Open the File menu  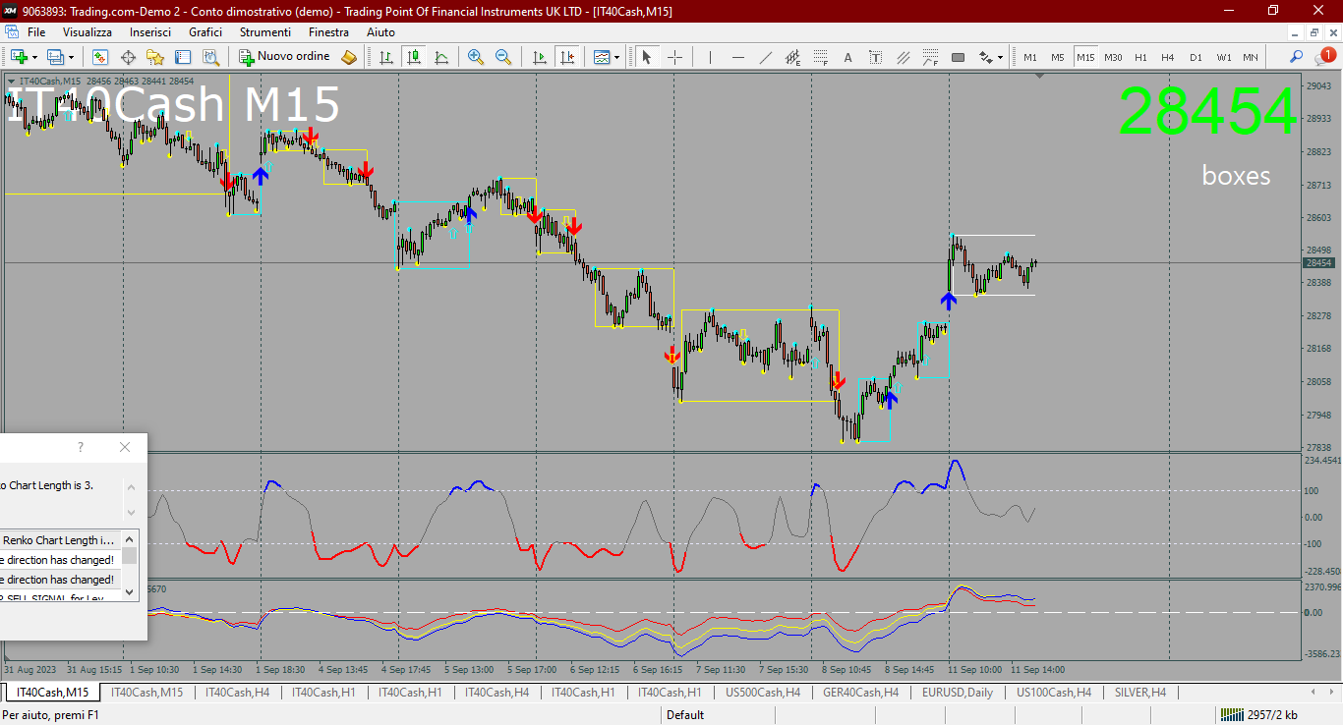click(36, 32)
